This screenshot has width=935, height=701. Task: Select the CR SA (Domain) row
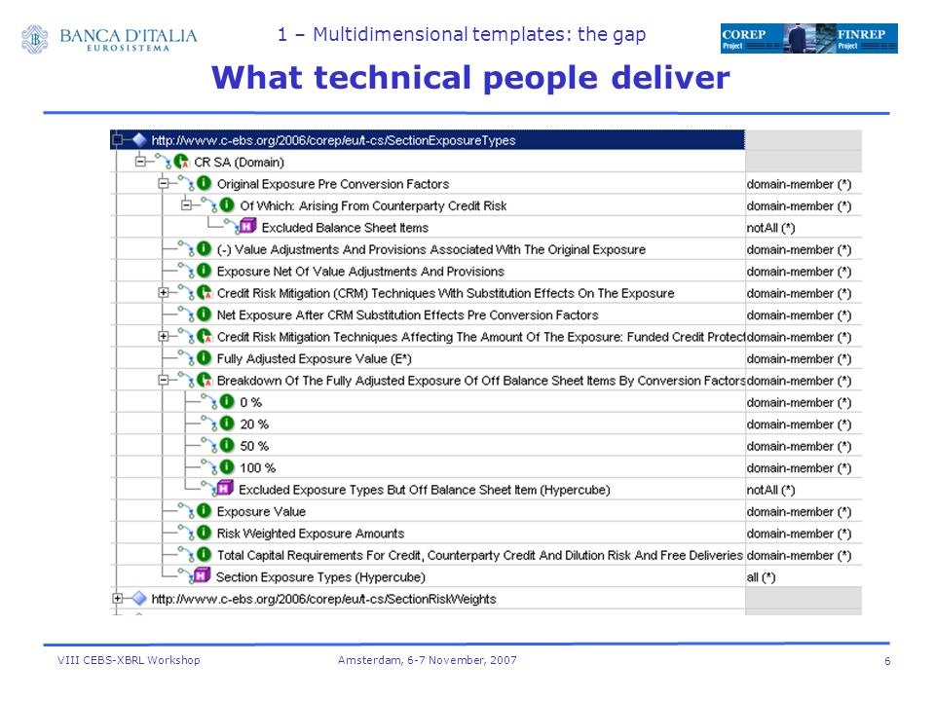[240, 163]
